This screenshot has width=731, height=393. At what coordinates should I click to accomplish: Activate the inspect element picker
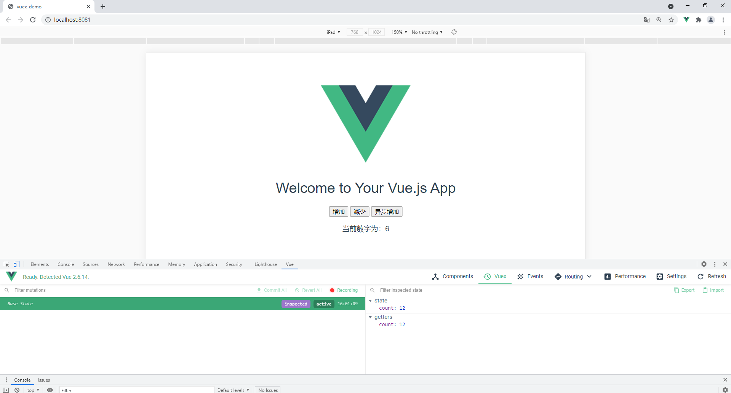(6, 264)
